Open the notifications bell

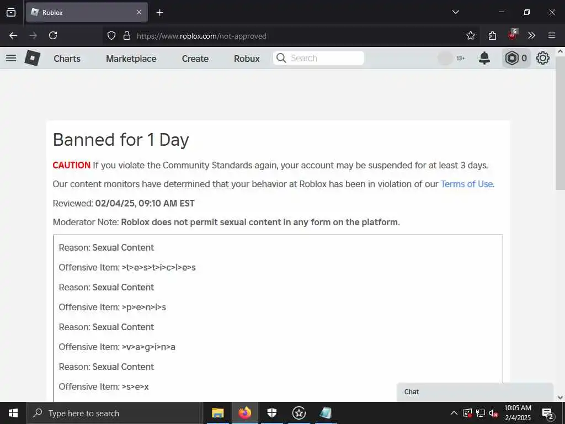(x=484, y=58)
